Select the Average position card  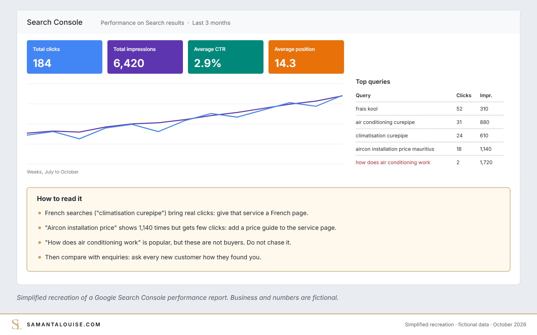[x=306, y=57]
